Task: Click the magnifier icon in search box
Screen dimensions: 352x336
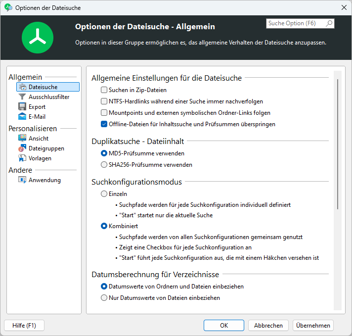Action: 329,23
